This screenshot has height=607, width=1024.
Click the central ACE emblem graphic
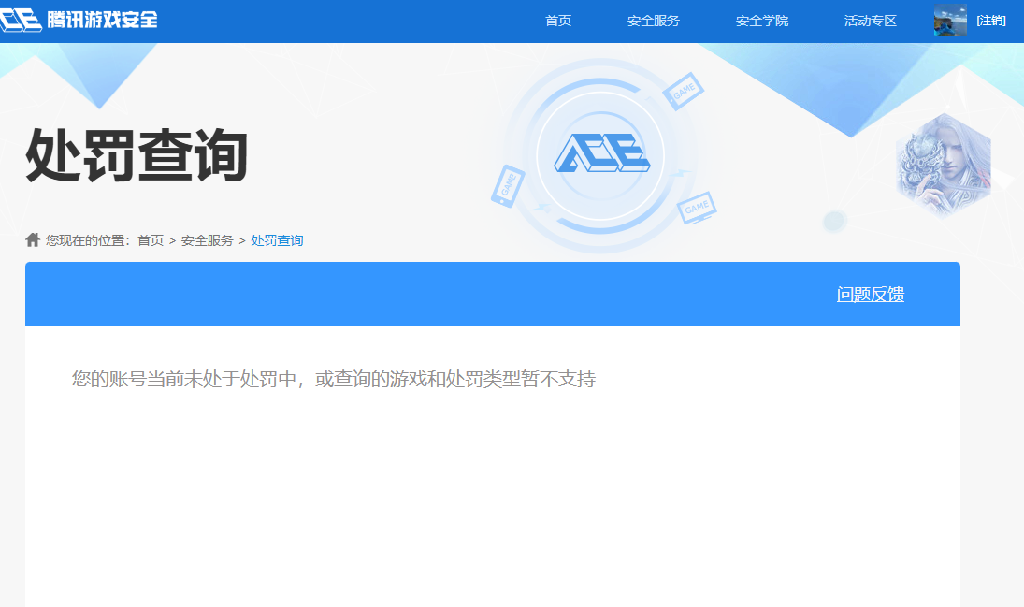(x=603, y=152)
